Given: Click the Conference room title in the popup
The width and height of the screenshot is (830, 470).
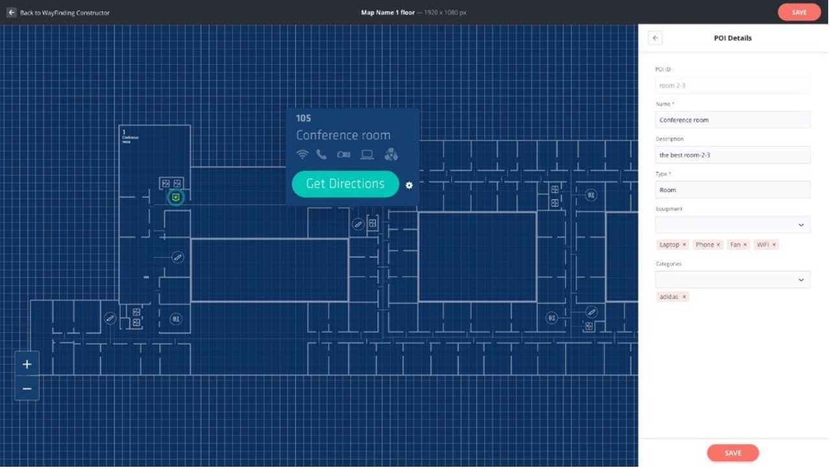Looking at the screenshot, I should coord(343,135).
